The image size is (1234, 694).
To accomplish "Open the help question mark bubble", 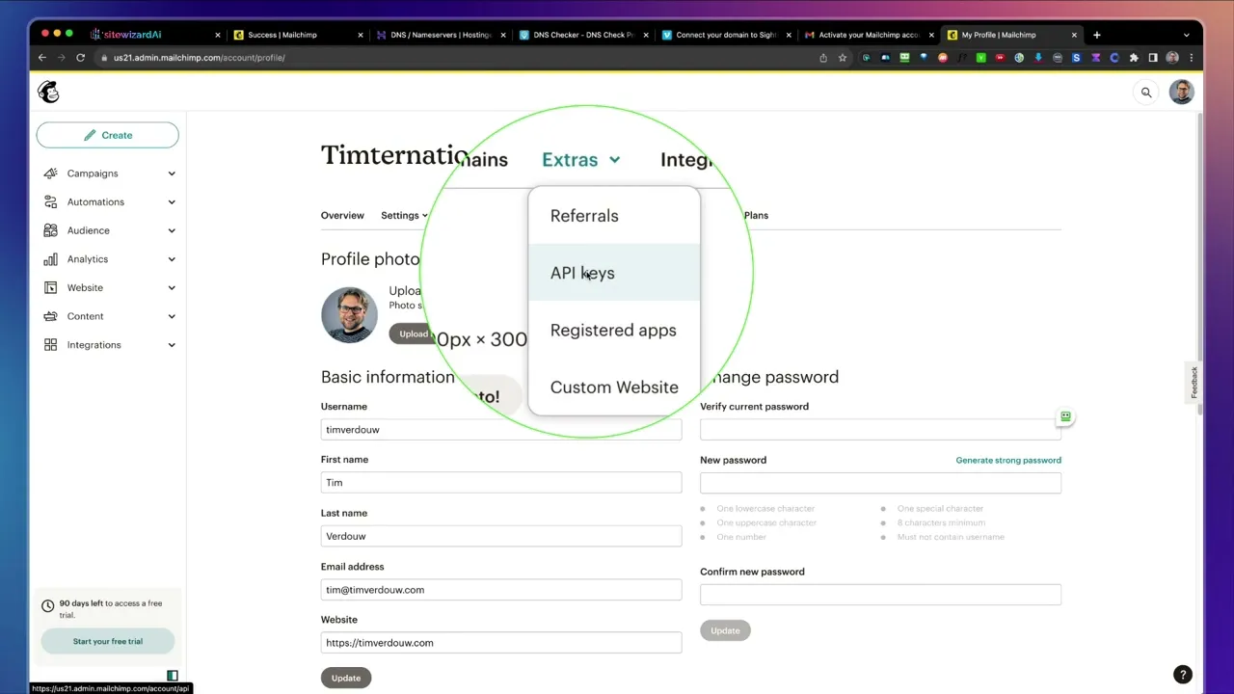I will pyautogui.click(x=1182, y=675).
